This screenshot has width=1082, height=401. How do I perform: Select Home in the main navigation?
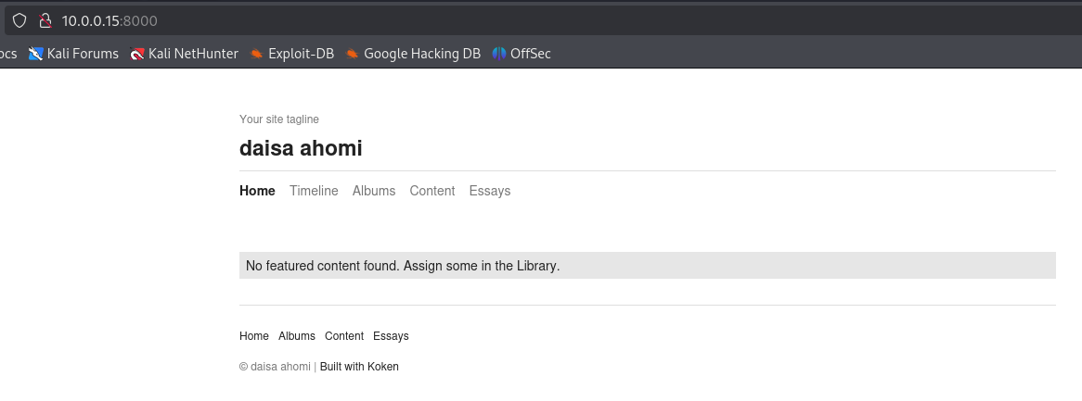tap(257, 191)
